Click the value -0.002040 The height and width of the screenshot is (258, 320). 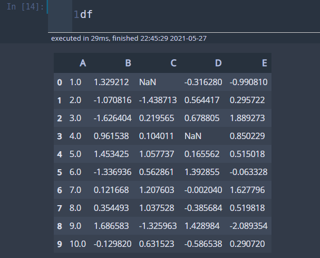pyautogui.click(x=203, y=190)
